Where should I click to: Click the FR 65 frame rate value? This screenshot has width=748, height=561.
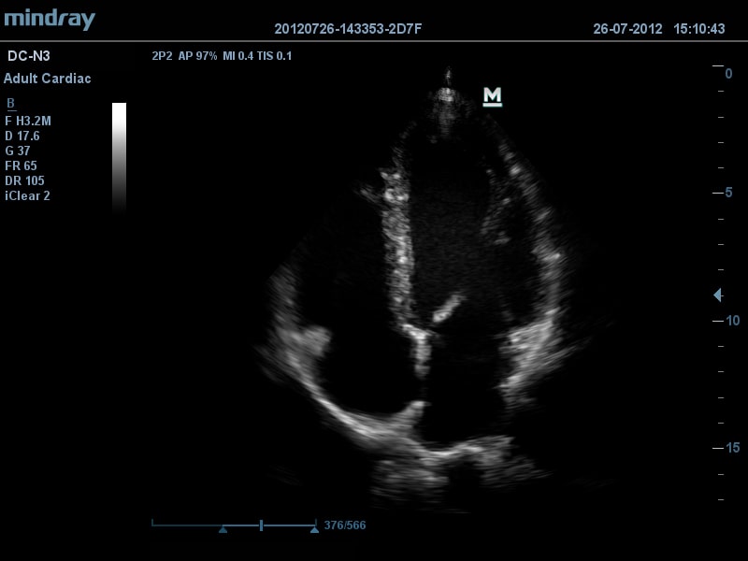pos(21,165)
